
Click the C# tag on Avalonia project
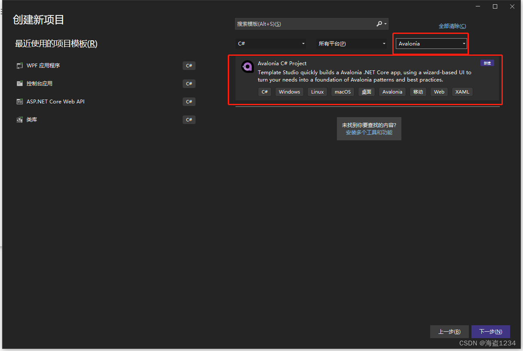point(265,92)
